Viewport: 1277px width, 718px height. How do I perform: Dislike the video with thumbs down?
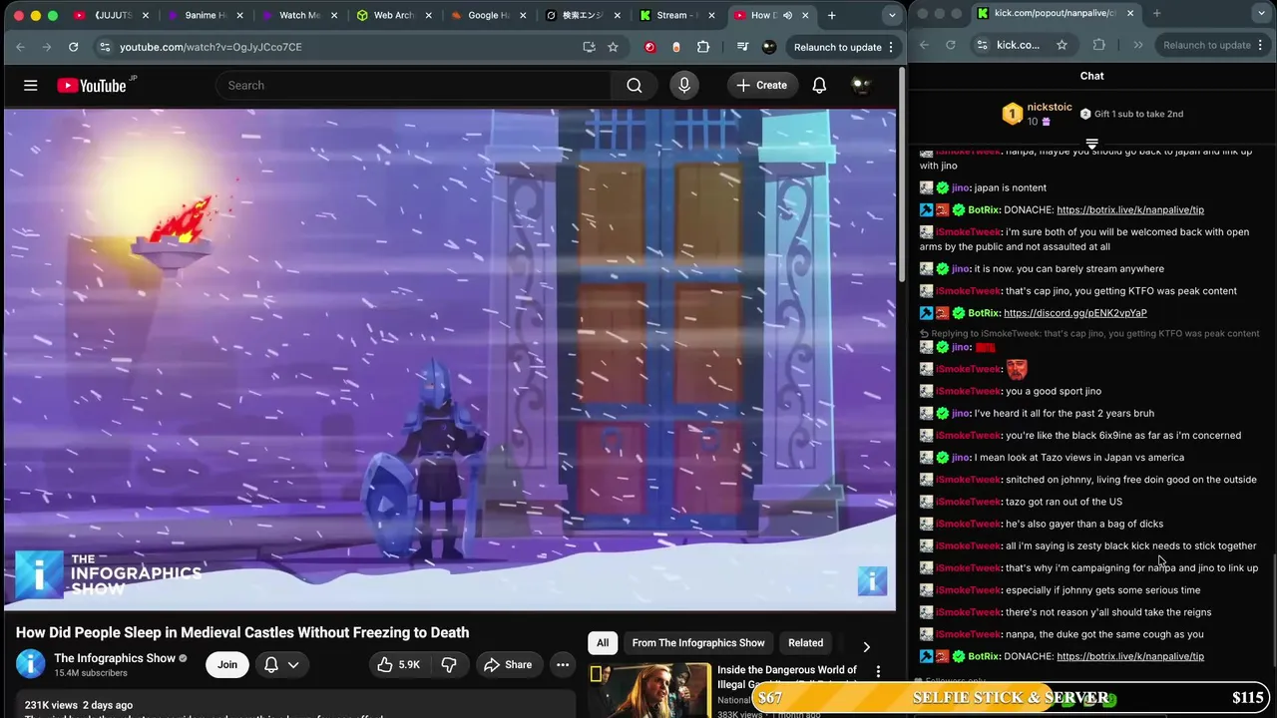pos(449,665)
